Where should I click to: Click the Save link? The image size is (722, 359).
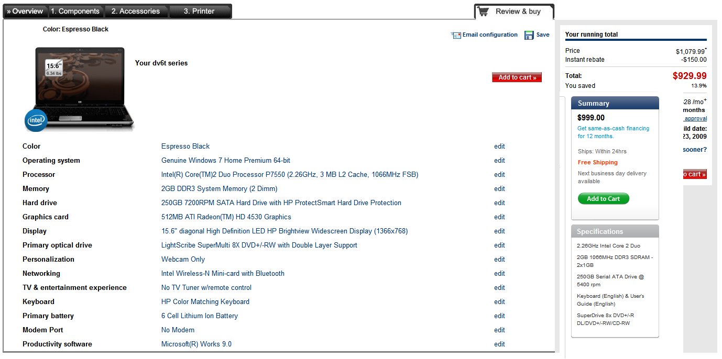543,35
